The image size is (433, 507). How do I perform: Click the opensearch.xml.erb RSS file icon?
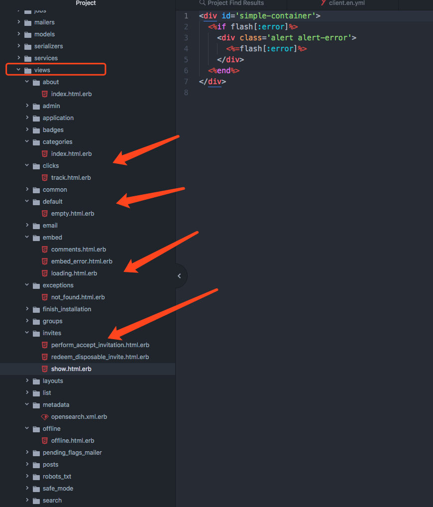45,417
